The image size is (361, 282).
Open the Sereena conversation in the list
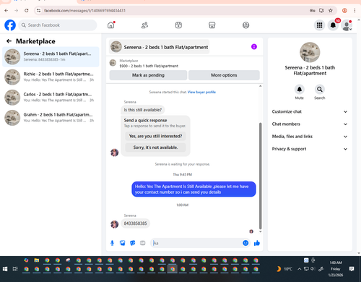coord(51,56)
